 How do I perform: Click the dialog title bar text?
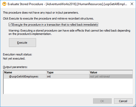coord(67,4)
